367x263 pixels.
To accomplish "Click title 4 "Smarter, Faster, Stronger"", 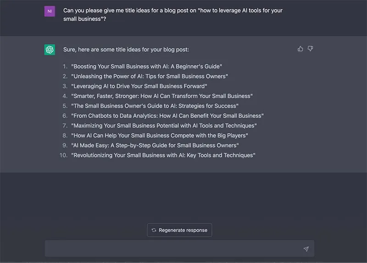I will click(161, 96).
